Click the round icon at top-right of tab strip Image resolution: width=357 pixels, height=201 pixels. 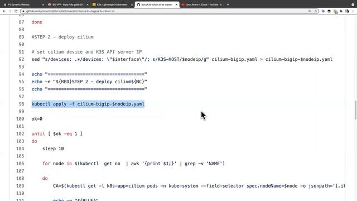(x=353, y=4)
